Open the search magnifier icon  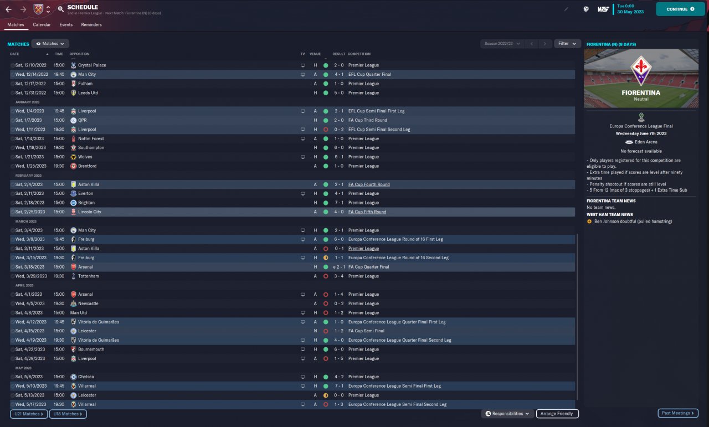point(60,9)
